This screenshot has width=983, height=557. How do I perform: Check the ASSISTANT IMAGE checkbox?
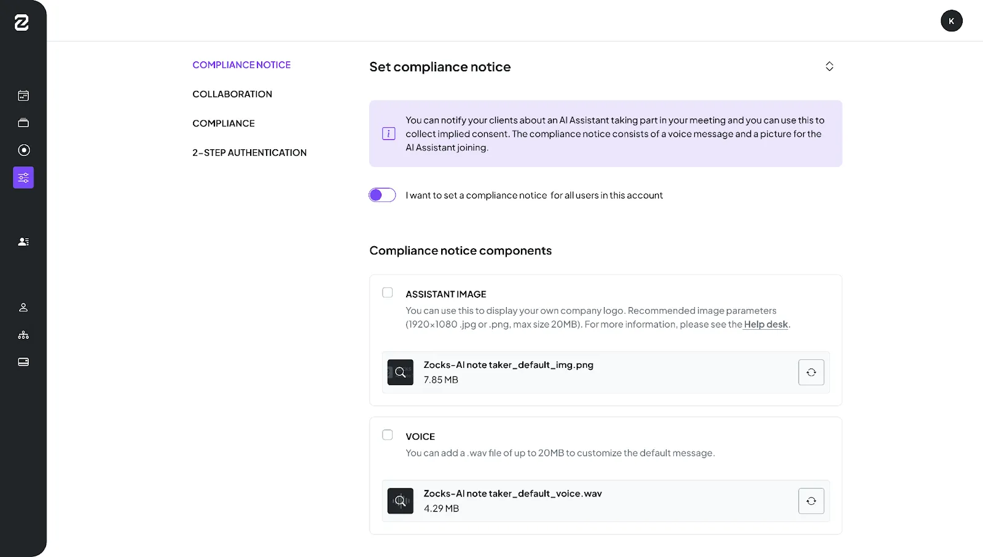(388, 293)
